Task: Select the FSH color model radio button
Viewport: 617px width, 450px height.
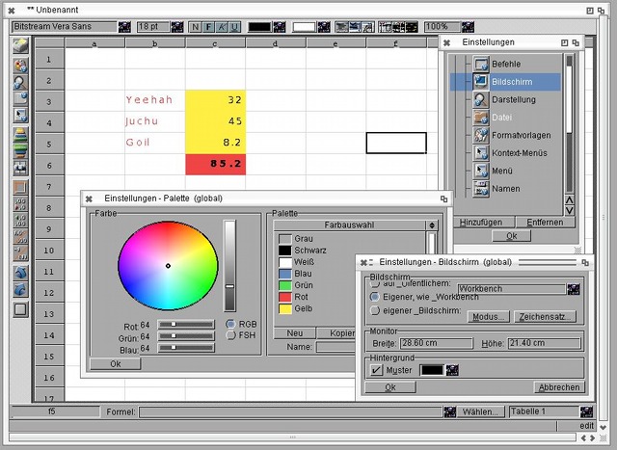Action: [230, 335]
